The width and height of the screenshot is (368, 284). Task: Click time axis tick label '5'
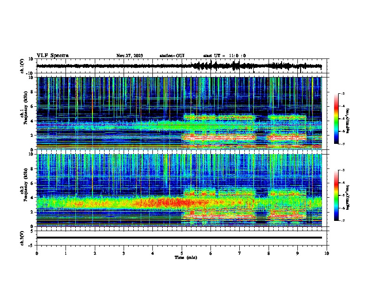click(x=182, y=253)
